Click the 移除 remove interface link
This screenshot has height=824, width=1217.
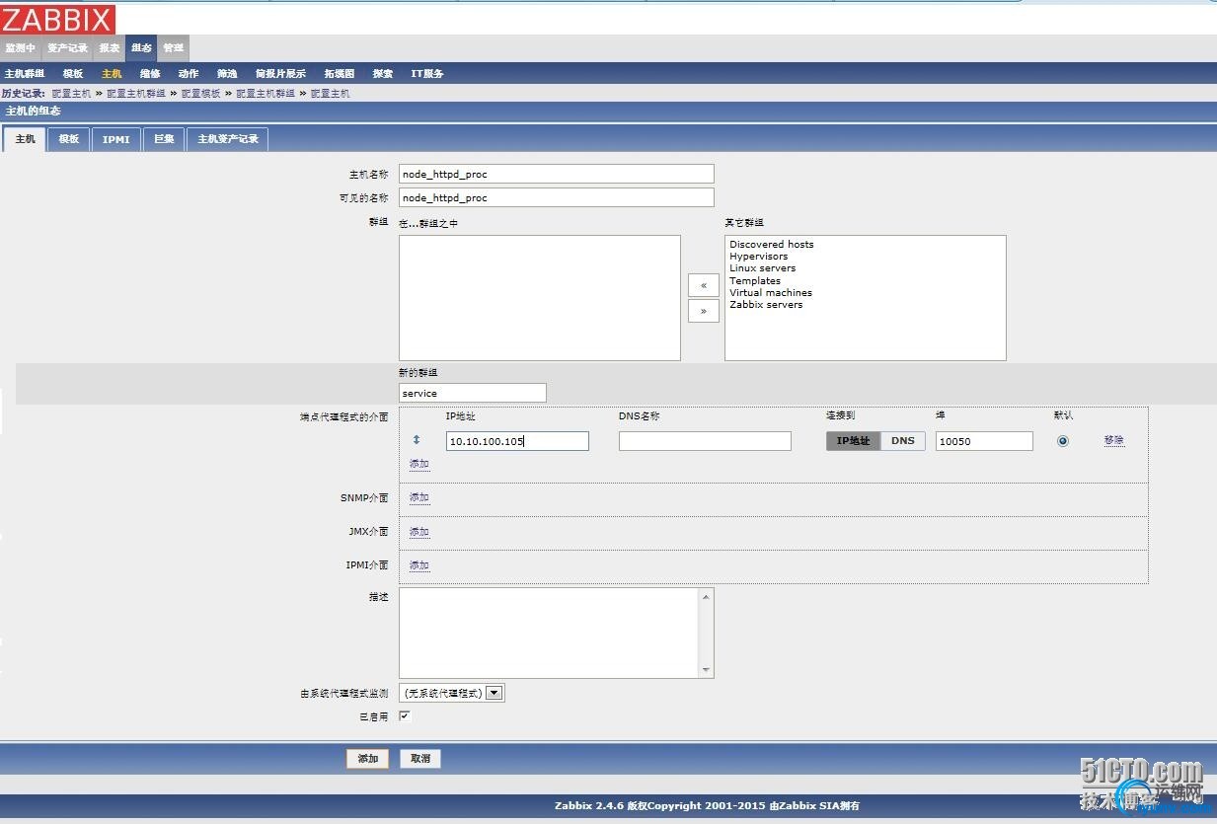pos(1114,440)
